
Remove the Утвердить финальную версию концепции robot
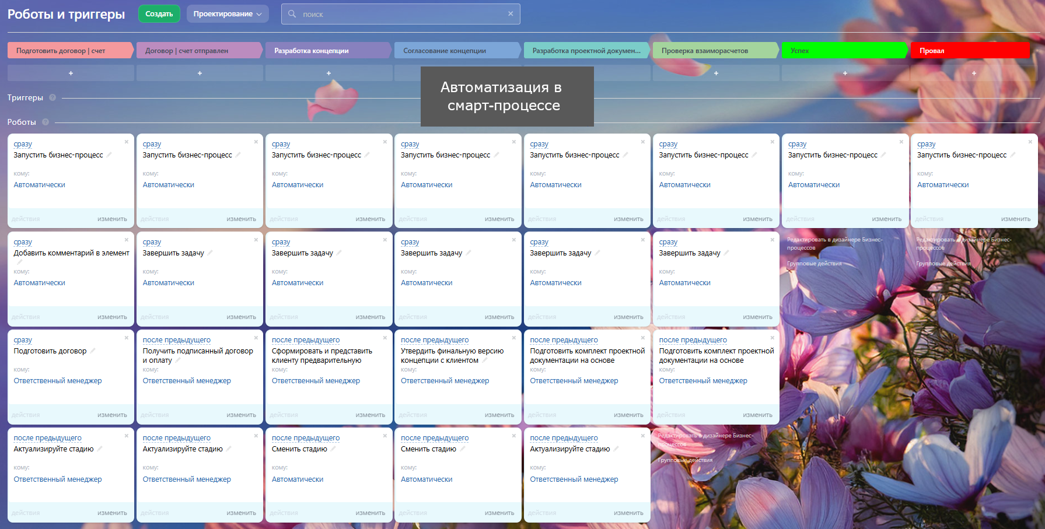[x=514, y=338]
